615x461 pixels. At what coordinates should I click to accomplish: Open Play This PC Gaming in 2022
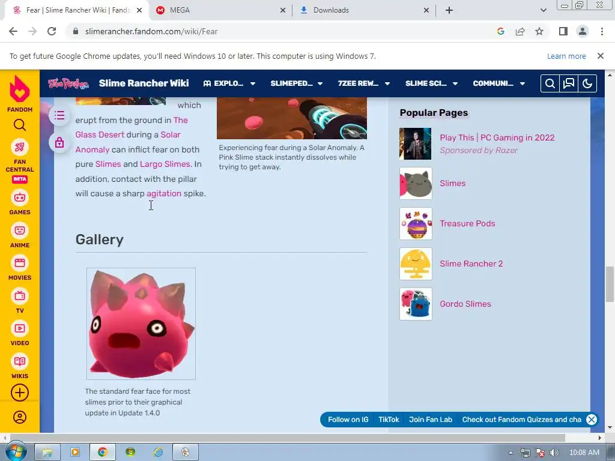click(497, 137)
